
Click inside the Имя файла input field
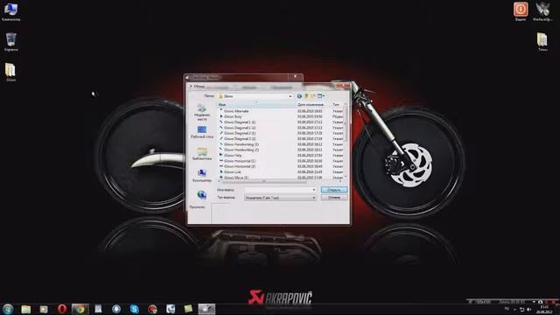[278, 190]
